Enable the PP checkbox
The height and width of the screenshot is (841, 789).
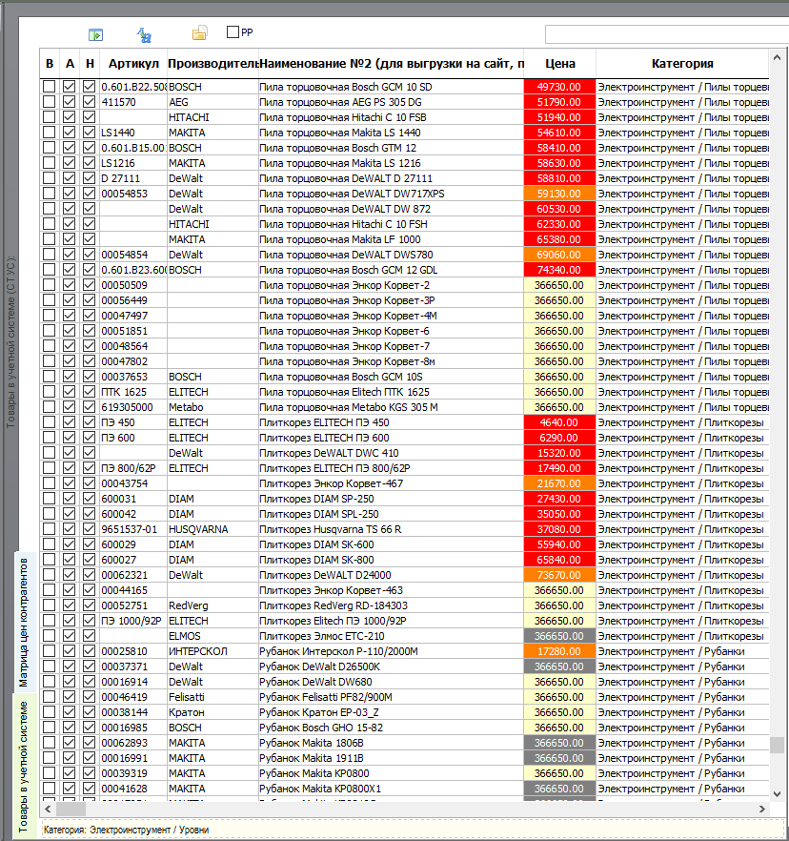[233, 32]
